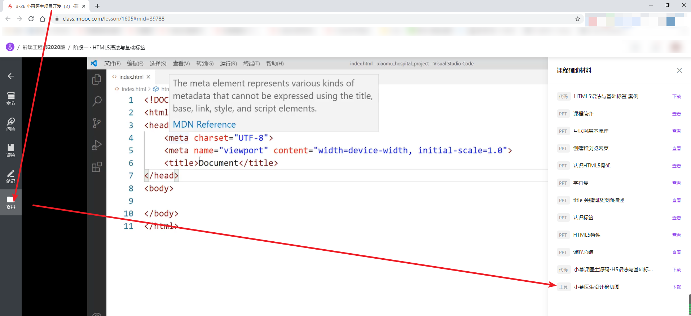This screenshot has height=316, width=691.
Task: View the HTML5特性 PPT
Action: click(677, 235)
